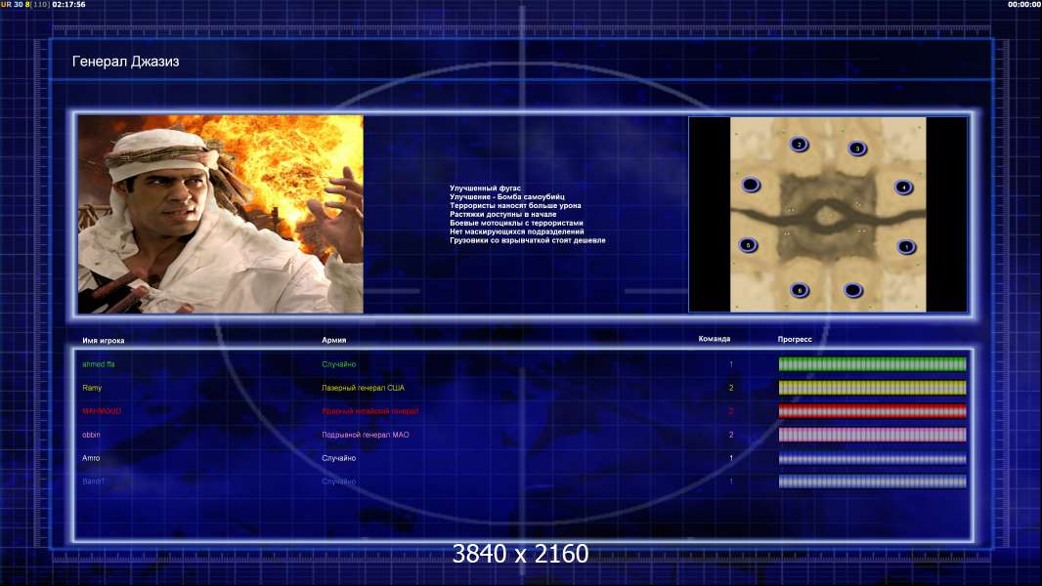The height and width of the screenshot is (586, 1042).
Task: Click MAHMOUD's red progress bar
Action: coord(872,411)
